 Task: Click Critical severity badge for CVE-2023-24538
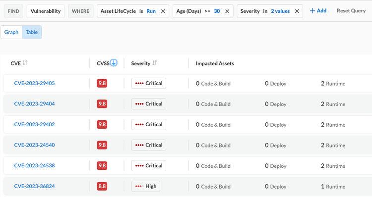pyautogui.click(x=149, y=166)
